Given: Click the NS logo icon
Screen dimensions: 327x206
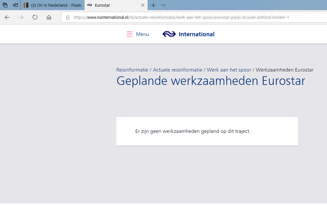Looking at the screenshot, I should coord(169,34).
